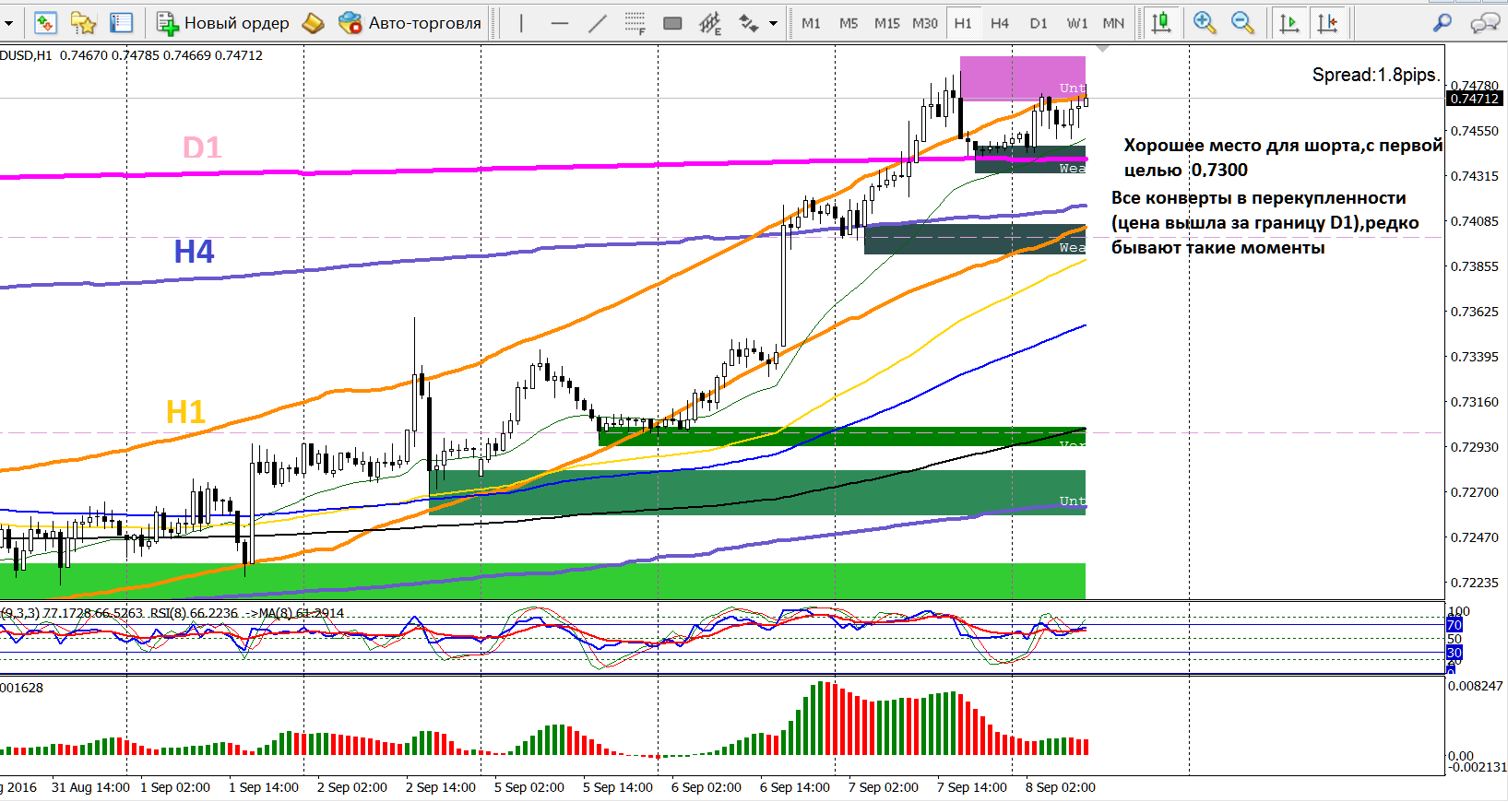Open the chat bubbles icon
The width and height of the screenshot is (1508, 802).
[x=1484, y=23]
